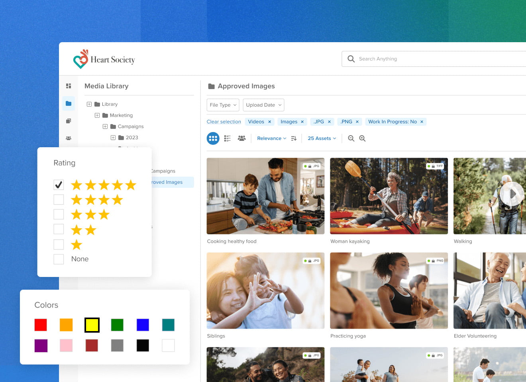The height and width of the screenshot is (382, 526).
Task: Switch to list view icon
Action: point(228,138)
